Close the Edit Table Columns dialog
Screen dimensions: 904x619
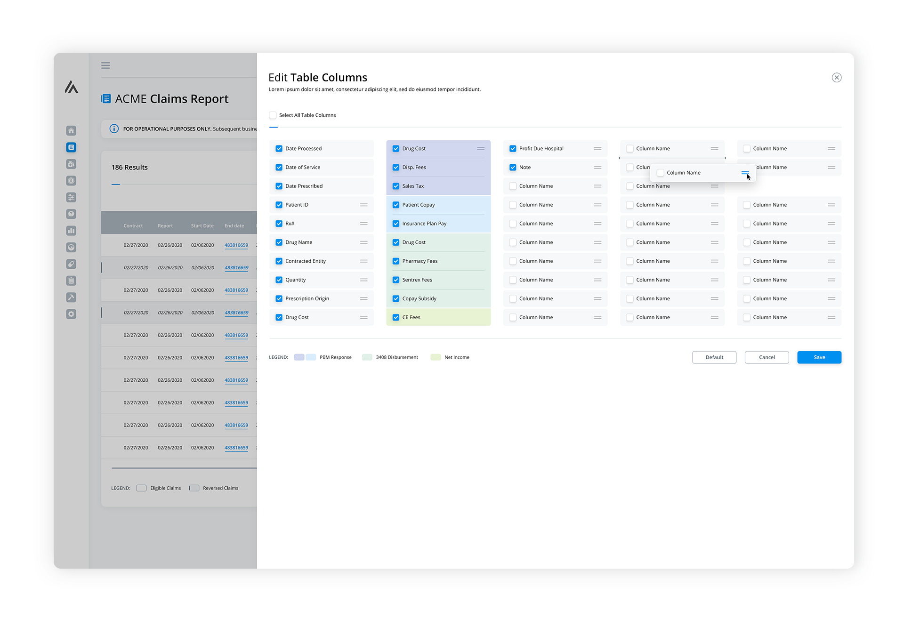pos(837,77)
